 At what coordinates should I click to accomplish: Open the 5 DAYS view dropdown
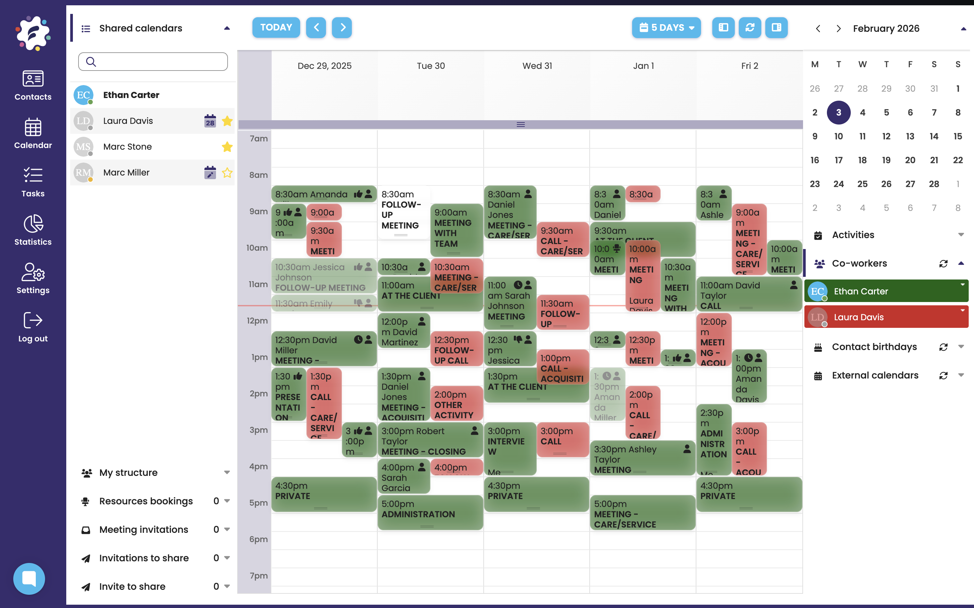[x=666, y=28]
